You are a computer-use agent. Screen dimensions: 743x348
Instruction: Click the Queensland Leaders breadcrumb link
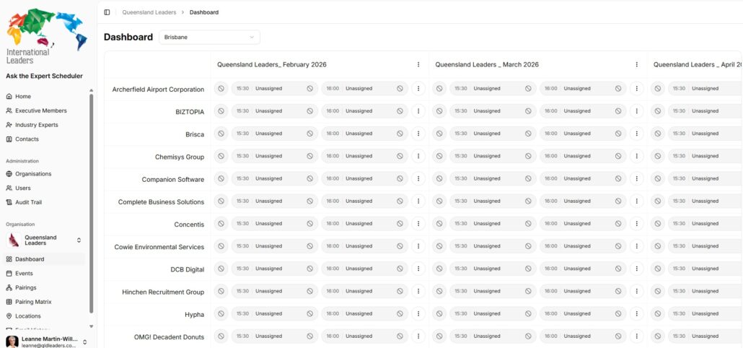[149, 12]
